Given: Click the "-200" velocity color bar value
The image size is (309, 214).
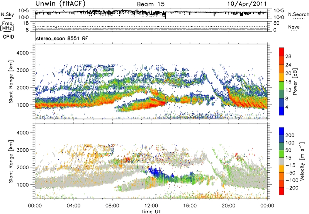Looking at the screenshot, I should tap(292, 188).
